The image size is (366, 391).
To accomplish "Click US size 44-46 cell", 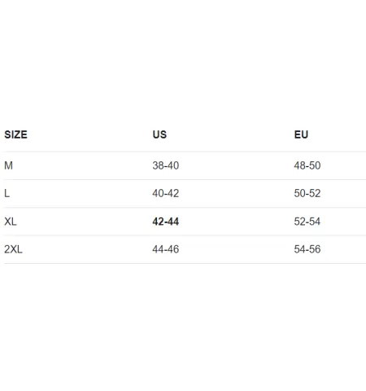I will tap(166, 249).
